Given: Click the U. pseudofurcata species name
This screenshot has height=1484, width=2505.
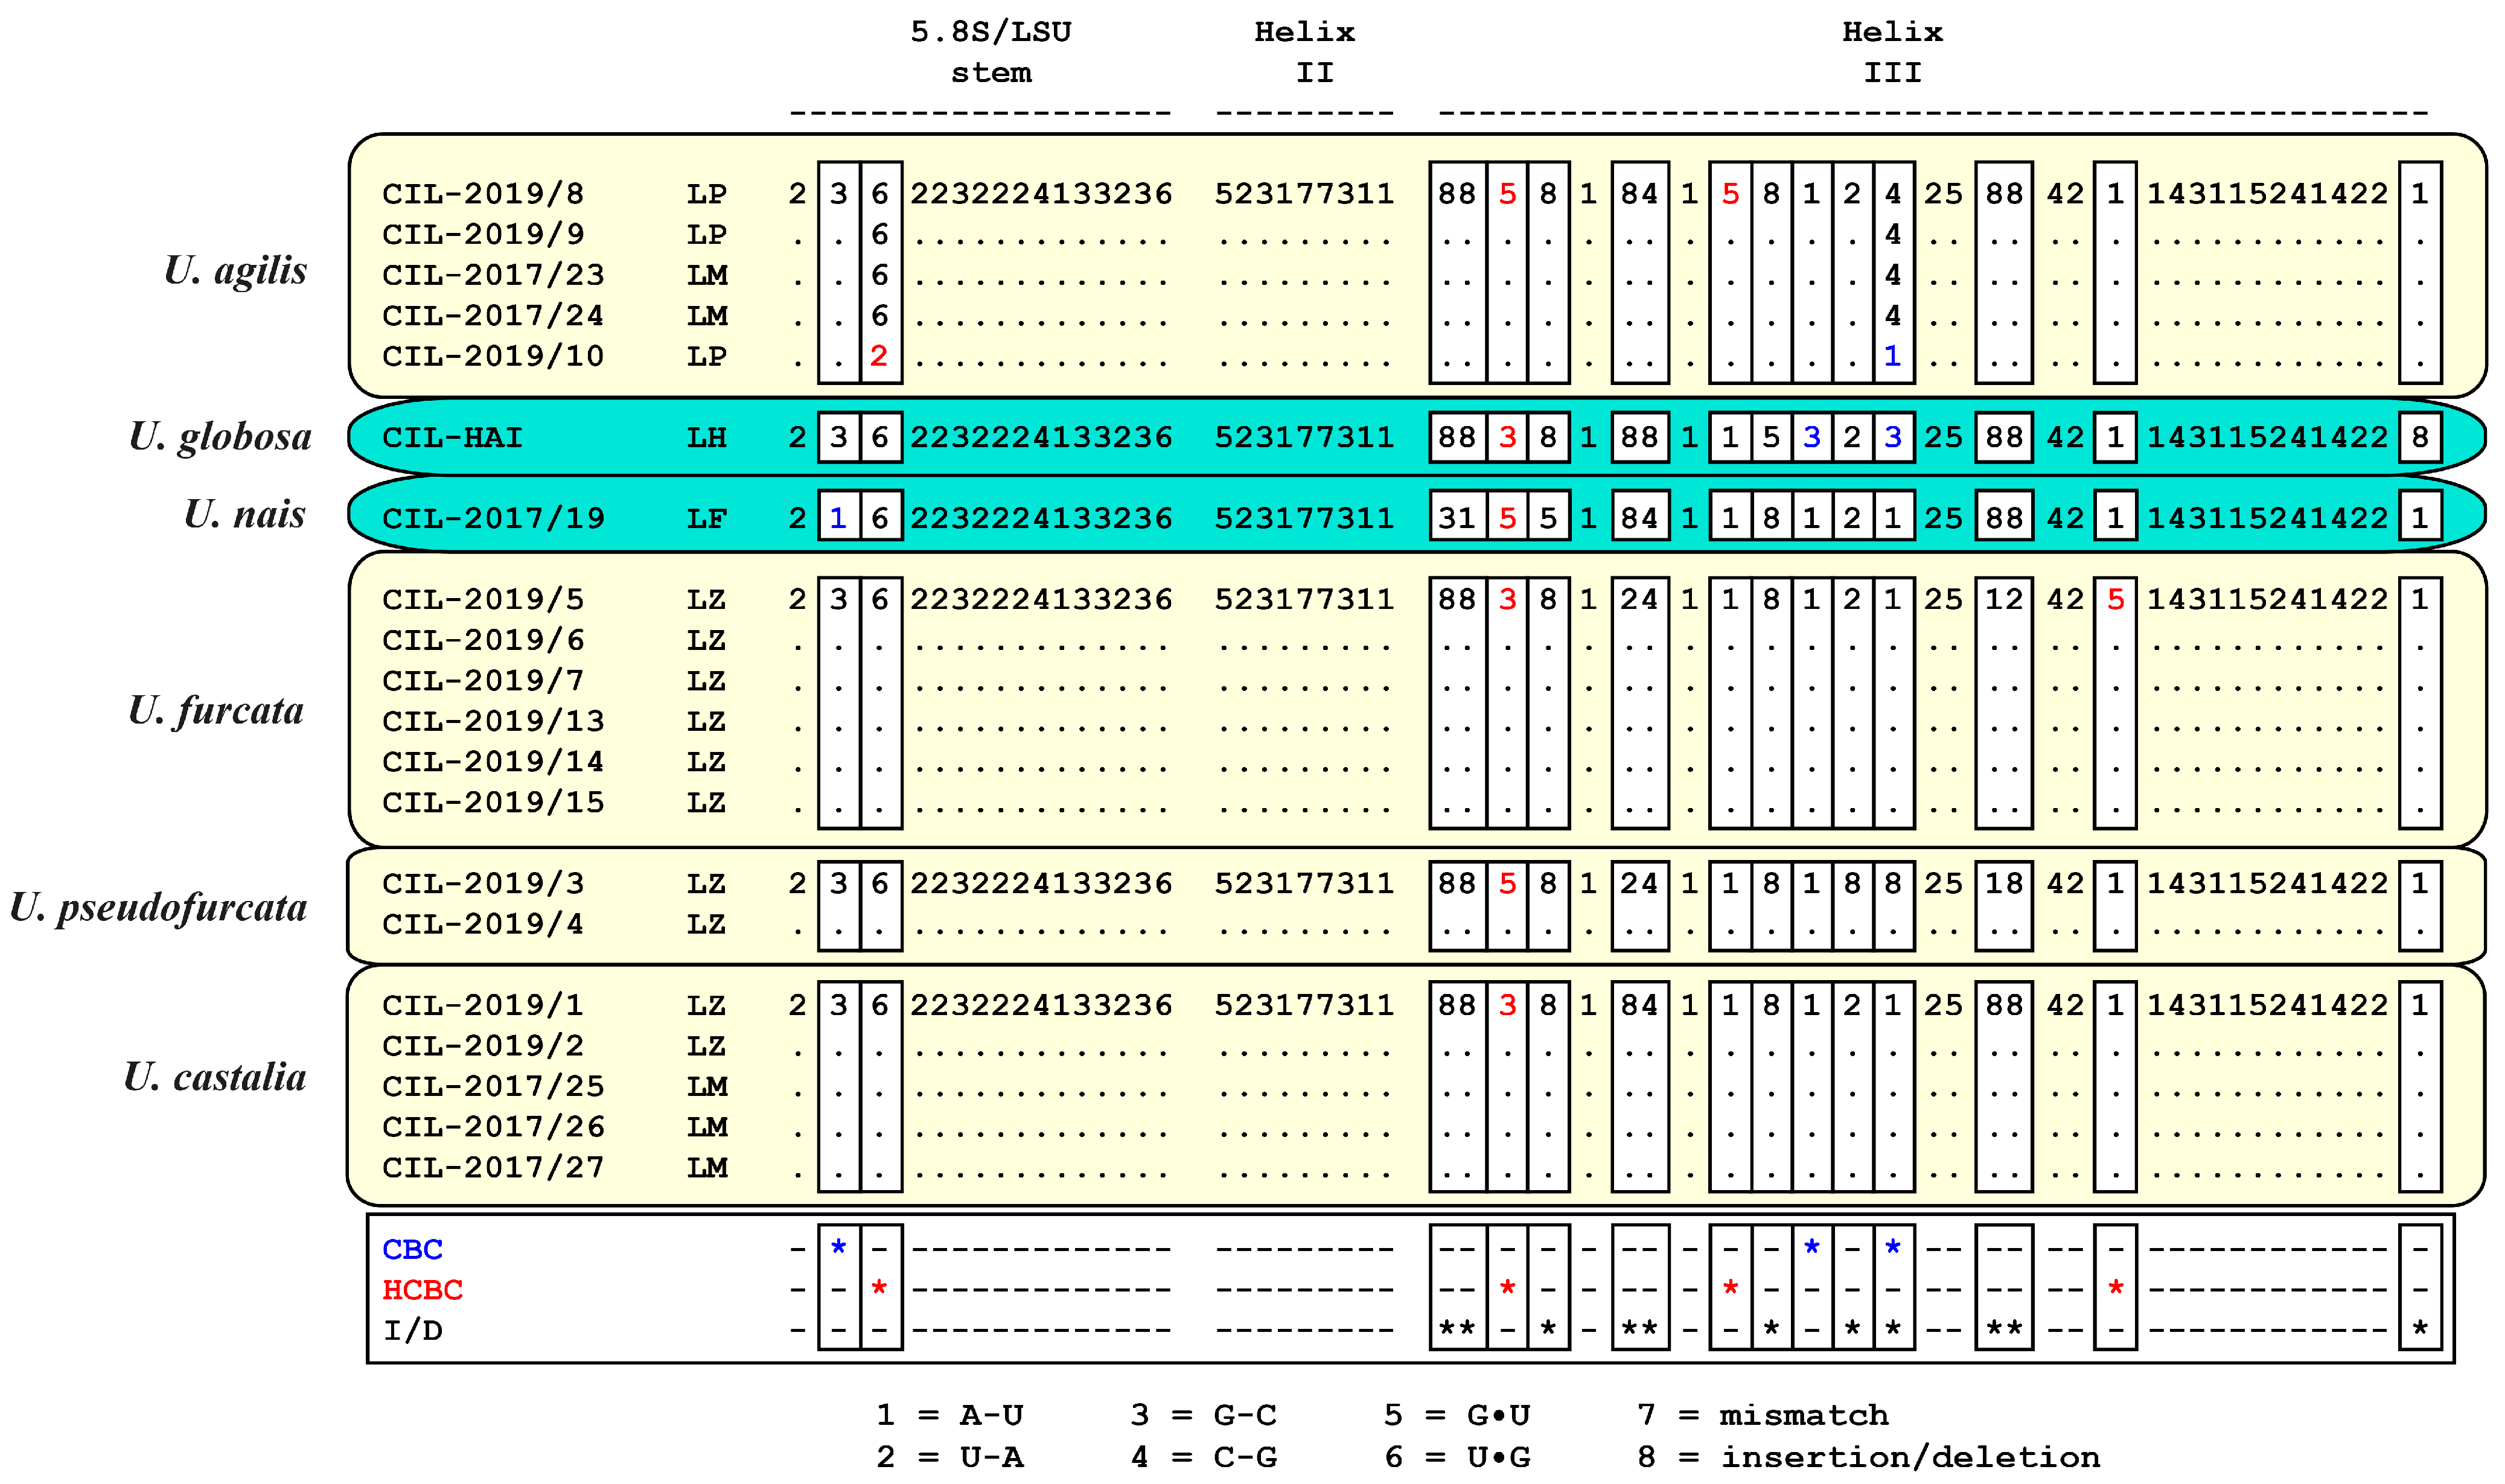Looking at the screenshot, I should tap(158, 907).
